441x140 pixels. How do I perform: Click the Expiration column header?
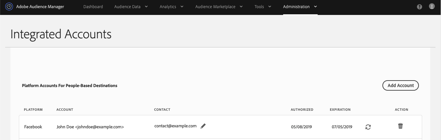tap(340, 110)
